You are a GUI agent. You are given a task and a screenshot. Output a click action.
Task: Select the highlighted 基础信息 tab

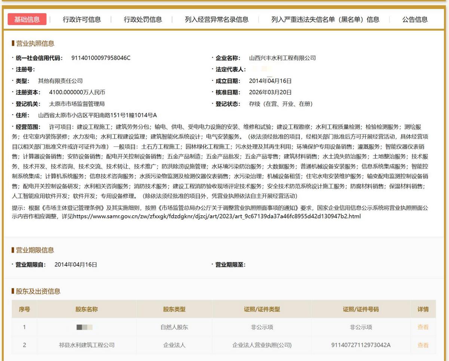[27, 19]
